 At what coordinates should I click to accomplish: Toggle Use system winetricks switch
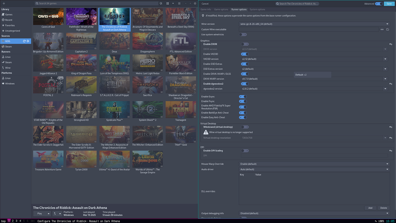click(x=243, y=35)
